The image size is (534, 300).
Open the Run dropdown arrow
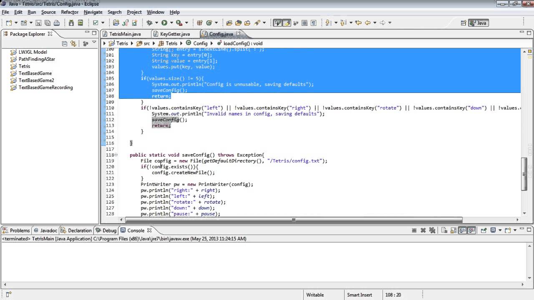point(171,23)
